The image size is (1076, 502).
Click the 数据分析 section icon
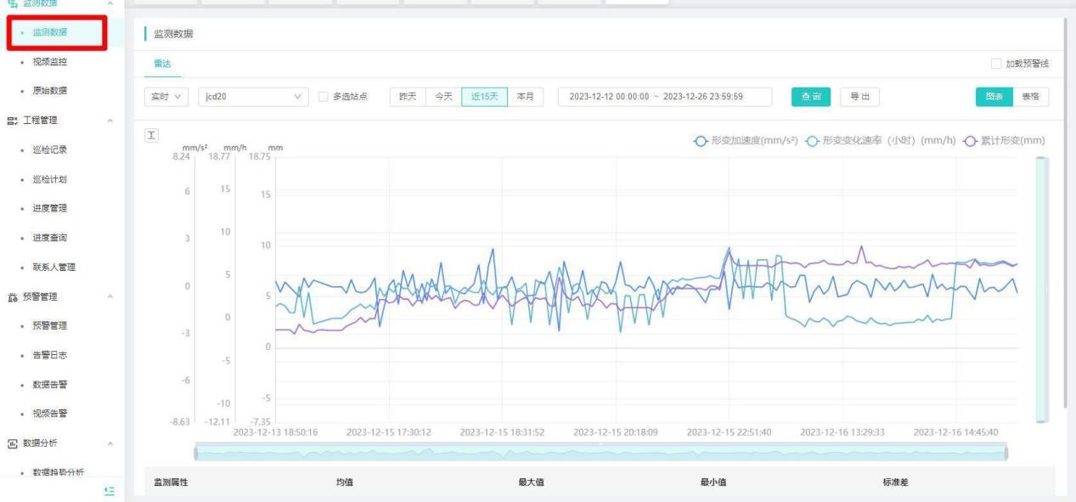10,443
